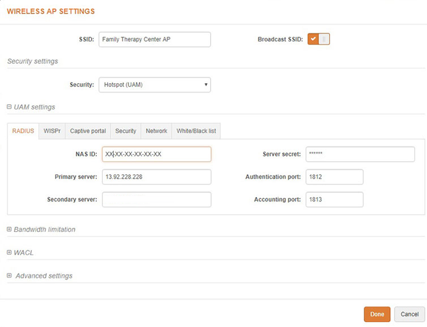
Task: Expand the Advanced settings section
Action: click(10, 276)
